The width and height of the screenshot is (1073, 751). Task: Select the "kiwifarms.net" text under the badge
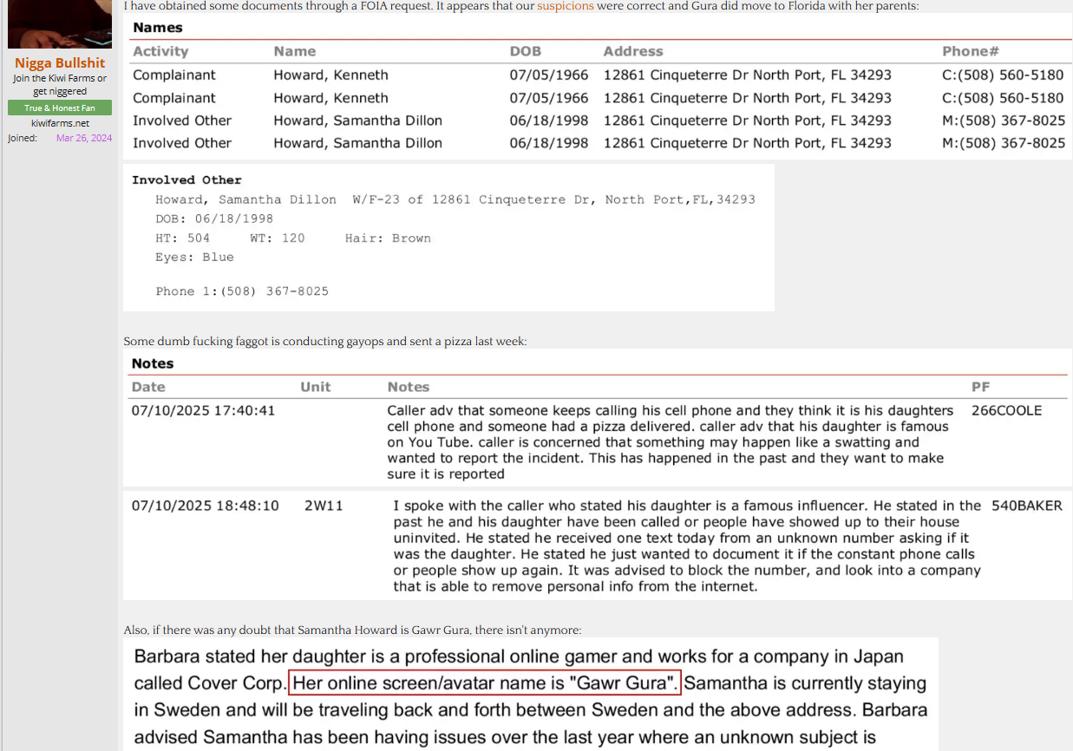coord(60,123)
